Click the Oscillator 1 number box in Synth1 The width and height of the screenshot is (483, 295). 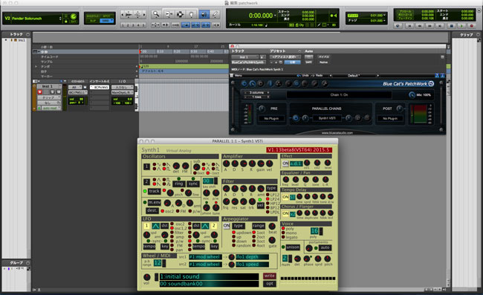coord(146,166)
